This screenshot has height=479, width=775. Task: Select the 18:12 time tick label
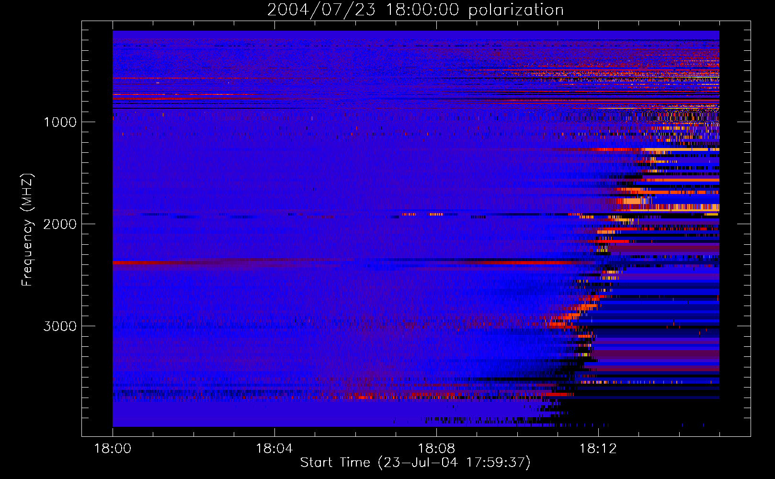598,448
